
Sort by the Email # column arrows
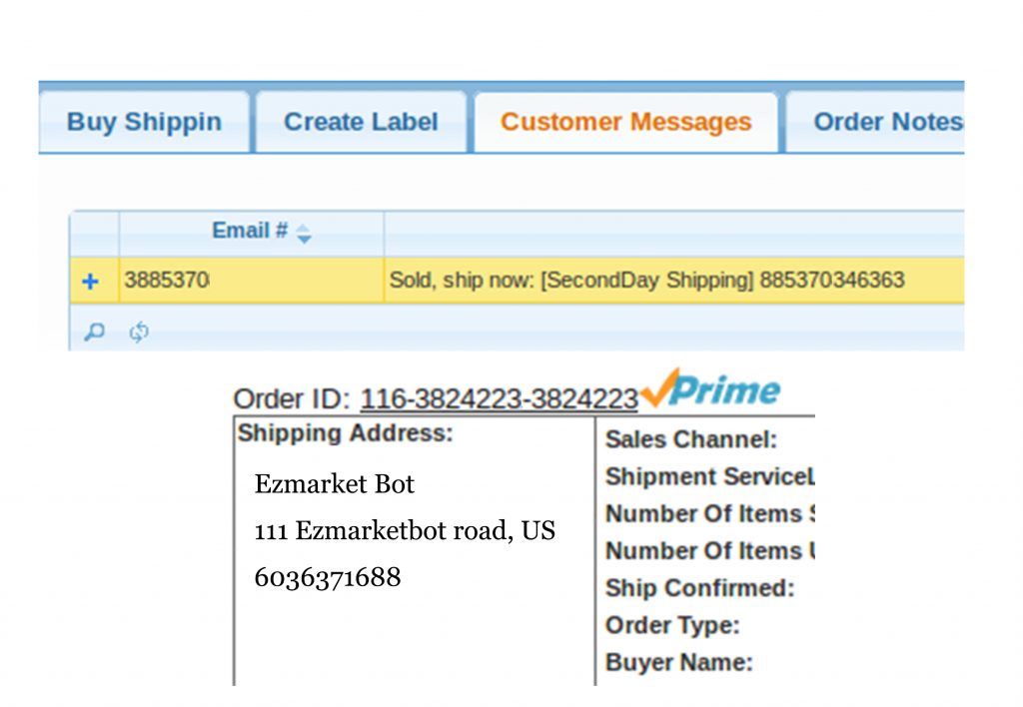[304, 233]
